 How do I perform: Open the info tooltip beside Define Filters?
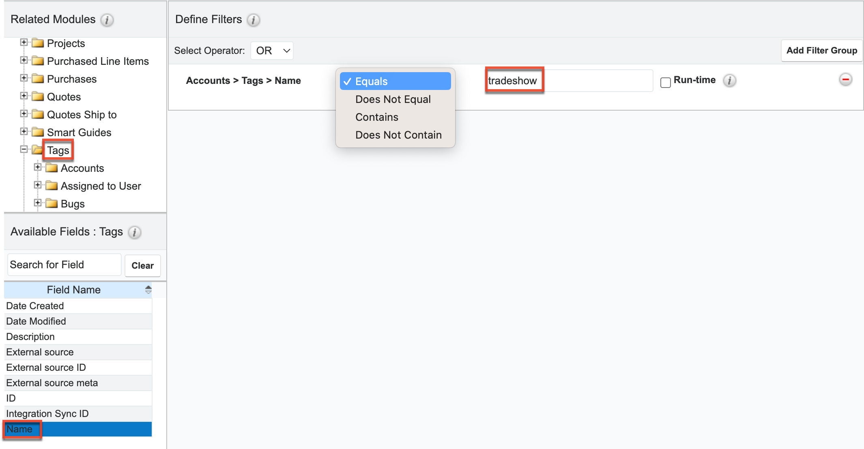(253, 19)
